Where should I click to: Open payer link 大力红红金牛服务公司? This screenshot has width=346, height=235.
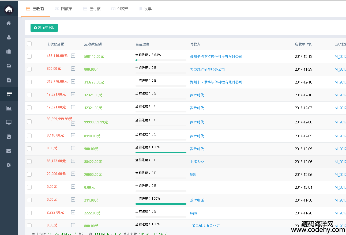coord(208,69)
